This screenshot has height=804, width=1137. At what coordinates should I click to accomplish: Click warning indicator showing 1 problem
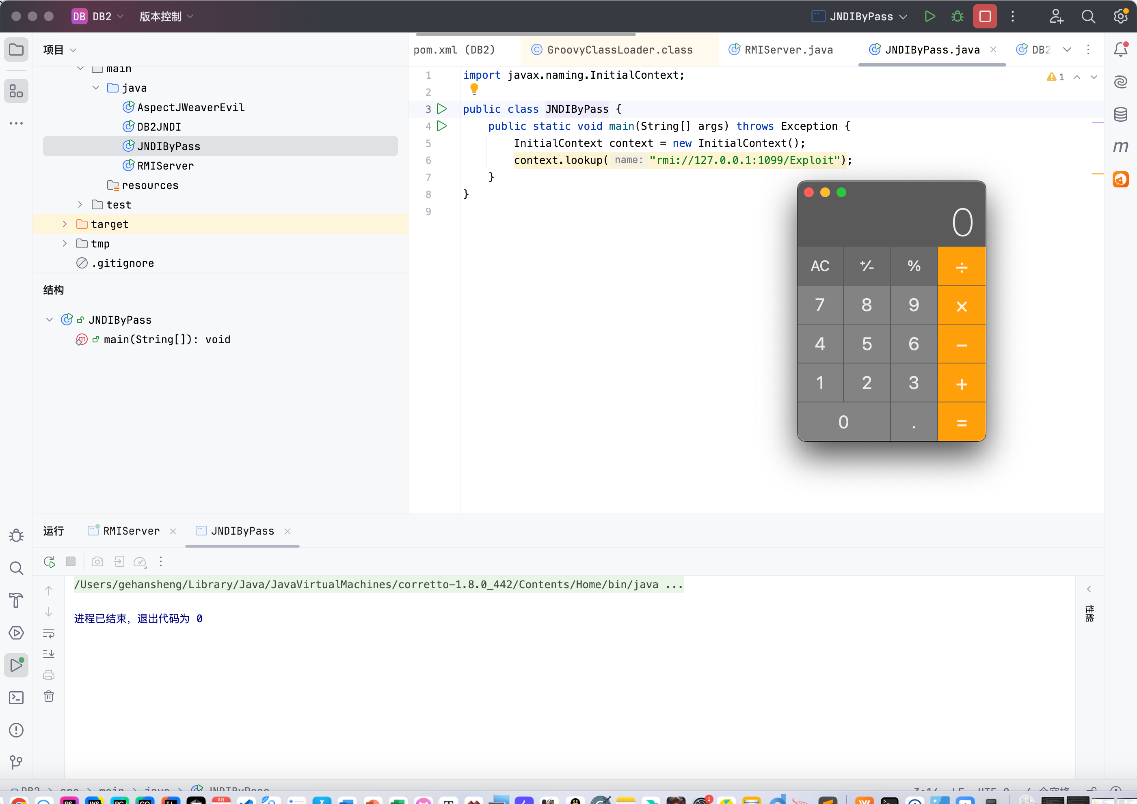[1055, 77]
